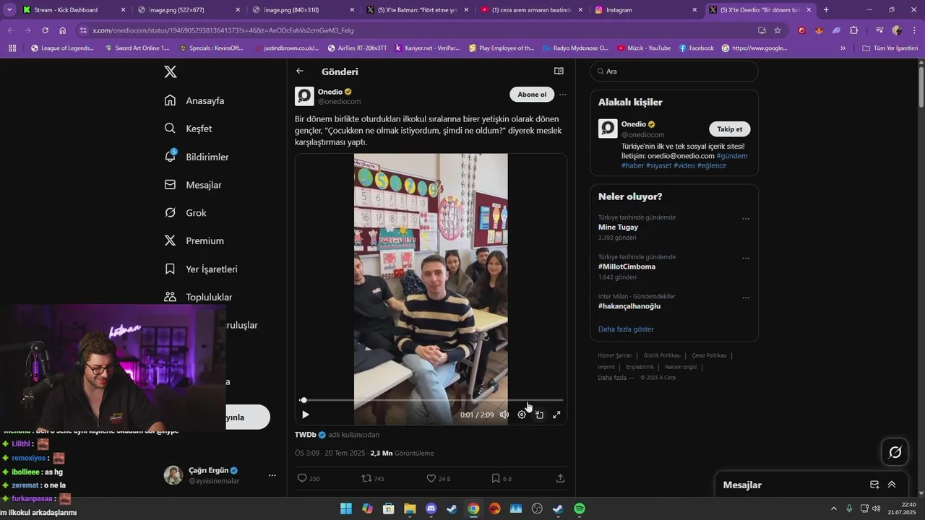Viewport: 925px width, 520px height.
Task: Open League of Legends bookmark
Action: [63, 48]
